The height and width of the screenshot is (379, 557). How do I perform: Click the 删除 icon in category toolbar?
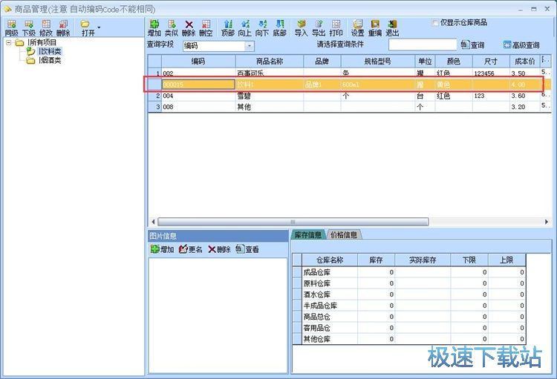[x=63, y=28]
